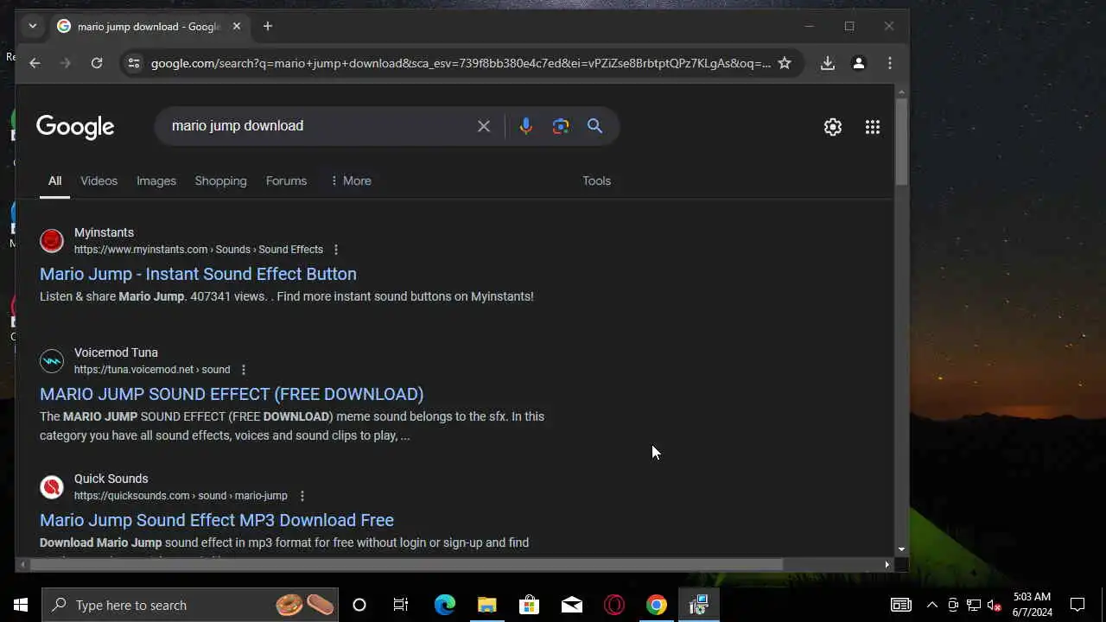Search by image with Google Lens icon
The image size is (1106, 622).
561,126
